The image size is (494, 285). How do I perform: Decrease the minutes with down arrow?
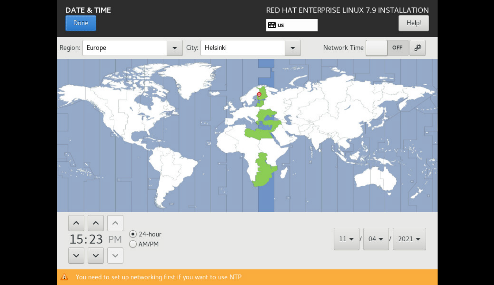[96, 255]
